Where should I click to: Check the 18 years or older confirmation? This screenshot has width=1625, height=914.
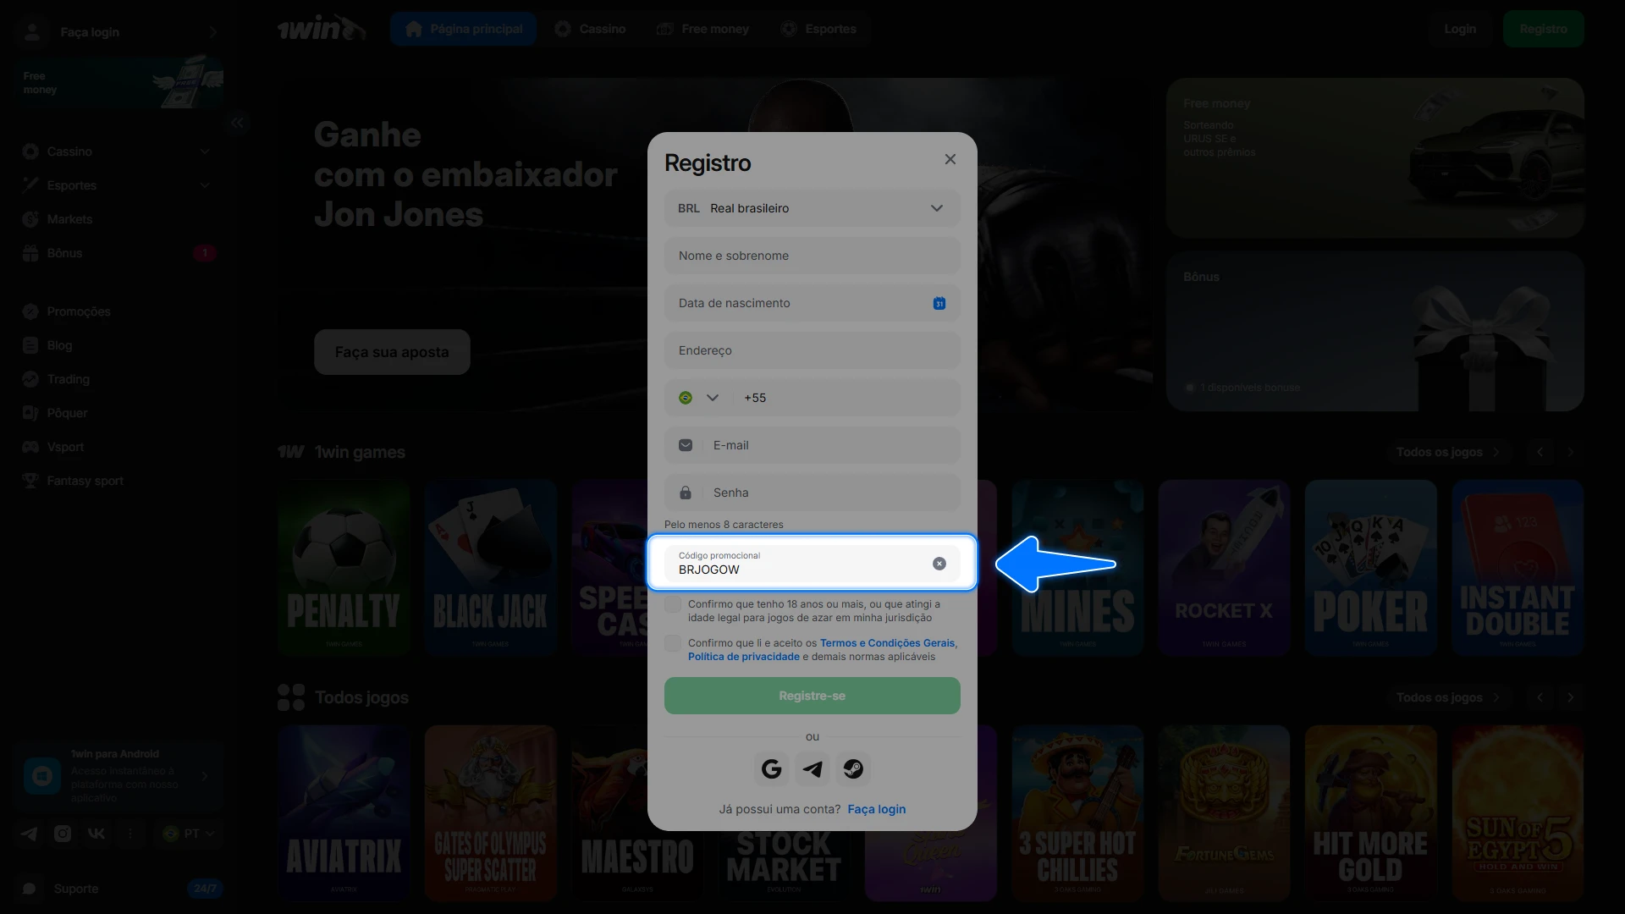[x=673, y=604]
